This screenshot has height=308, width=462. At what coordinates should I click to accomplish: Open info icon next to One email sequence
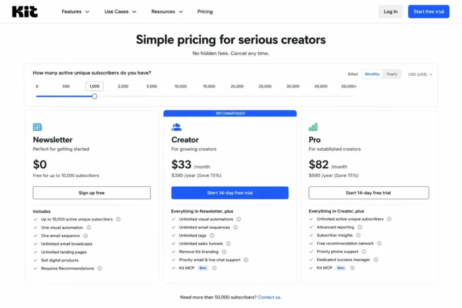coord(85,236)
